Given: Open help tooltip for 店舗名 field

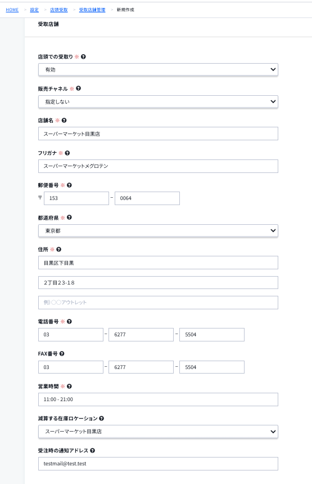Looking at the screenshot, I should click(x=64, y=121).
